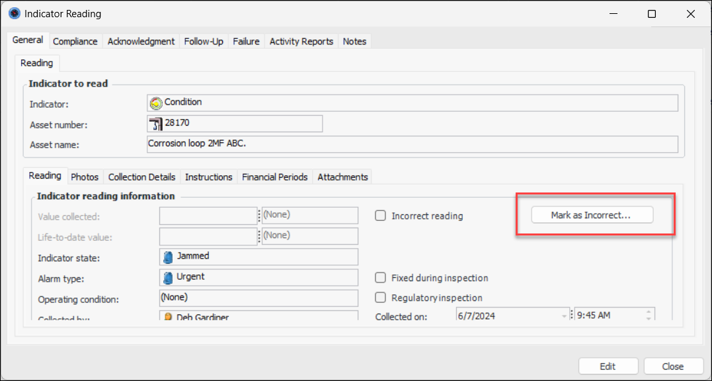
Task: Enable the Fixed during inspection checkbox
Action: pyautogui.click(x=380, y=277)
